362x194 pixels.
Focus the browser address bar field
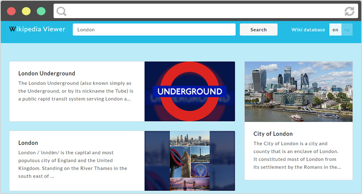coord(206,11)
